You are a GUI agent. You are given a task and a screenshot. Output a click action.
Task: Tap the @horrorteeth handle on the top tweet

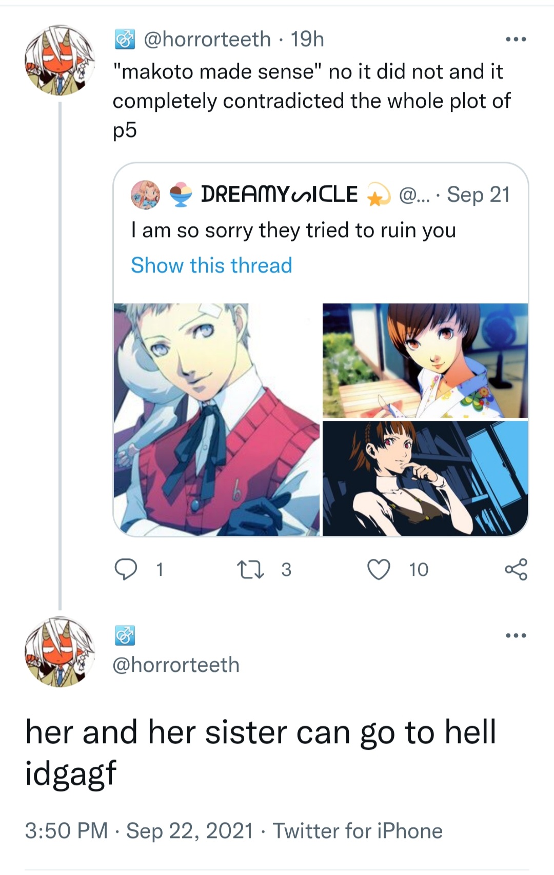(x=207, y=39)
